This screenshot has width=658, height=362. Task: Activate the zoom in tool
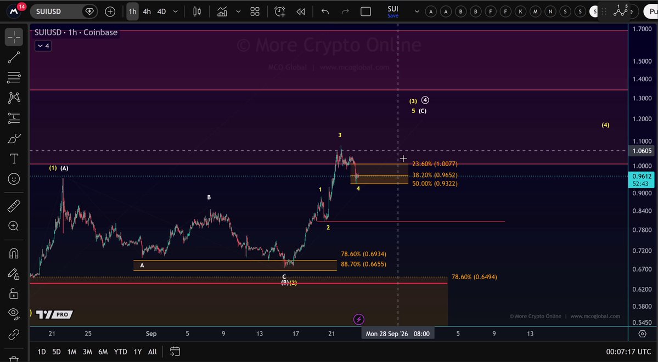click(14, 227)
